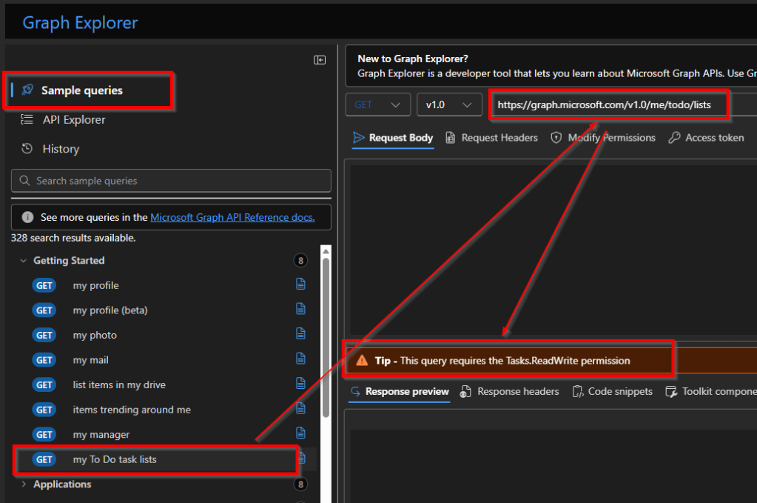The height and width of the screenshot is (503, 757).
Task: Click docs icon for items trending around me
Action: click(300, 409)
